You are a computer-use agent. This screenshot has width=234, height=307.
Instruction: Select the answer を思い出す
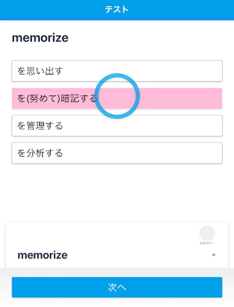(117, 71)
